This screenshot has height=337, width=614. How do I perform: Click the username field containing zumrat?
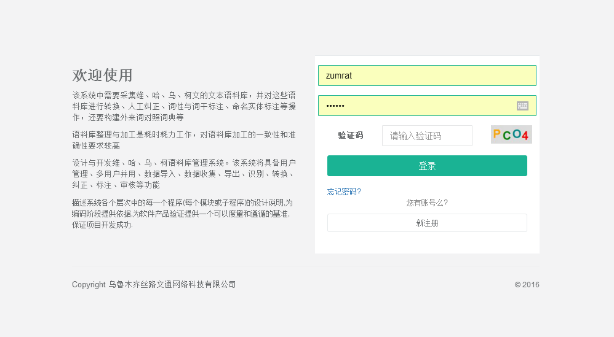coord(427,76)
